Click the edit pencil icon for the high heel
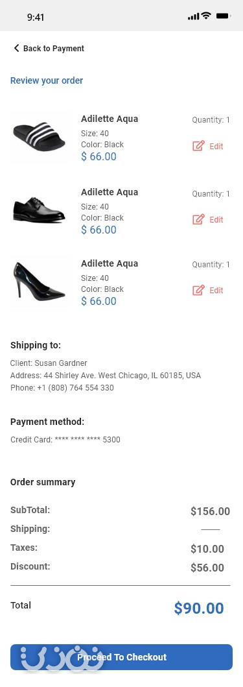The width and height of the screenshot is (243, 687). [x=198, y=290]
